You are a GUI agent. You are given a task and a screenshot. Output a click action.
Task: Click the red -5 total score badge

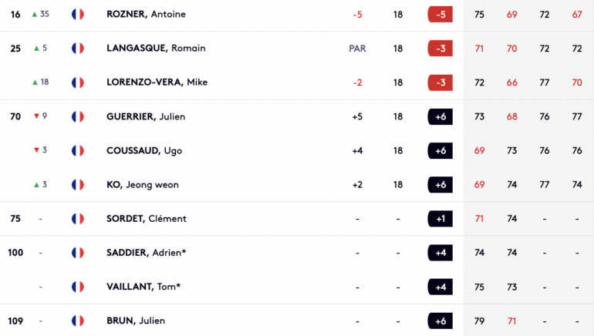click(x=440, y=15)
